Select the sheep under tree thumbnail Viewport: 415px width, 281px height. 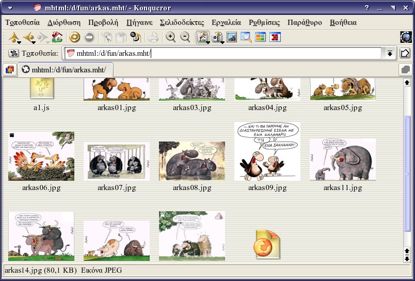192,236
